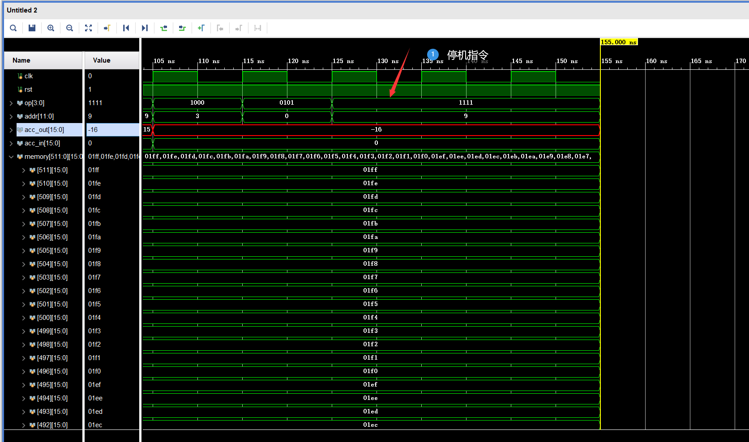Zoom in on the waveform
Viewport: 749px width, 442px height.
51,28
